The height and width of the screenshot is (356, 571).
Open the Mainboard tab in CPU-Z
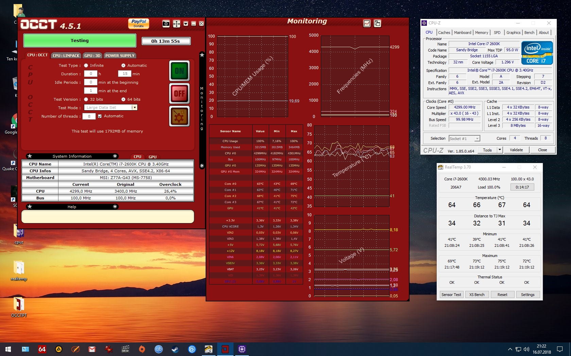[x=463, y=33]
